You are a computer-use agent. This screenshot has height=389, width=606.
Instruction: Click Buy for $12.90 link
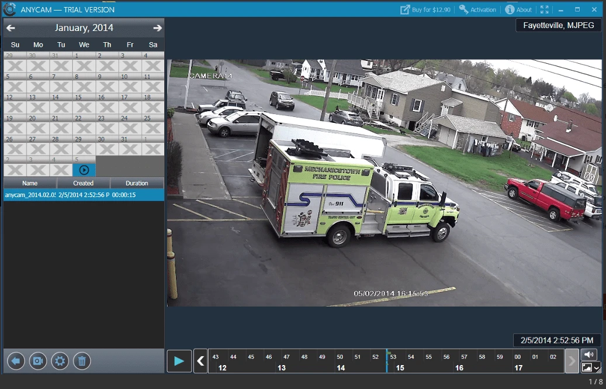tap(425, 10)
